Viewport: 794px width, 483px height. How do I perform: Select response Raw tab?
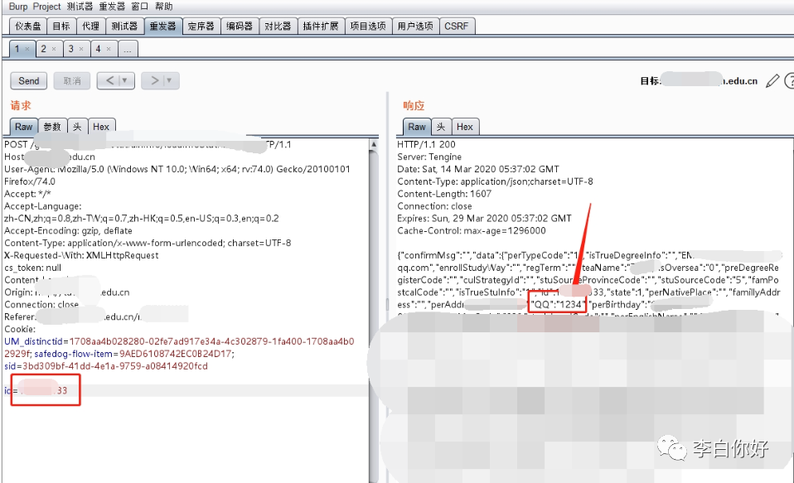[x=417, y=127]
